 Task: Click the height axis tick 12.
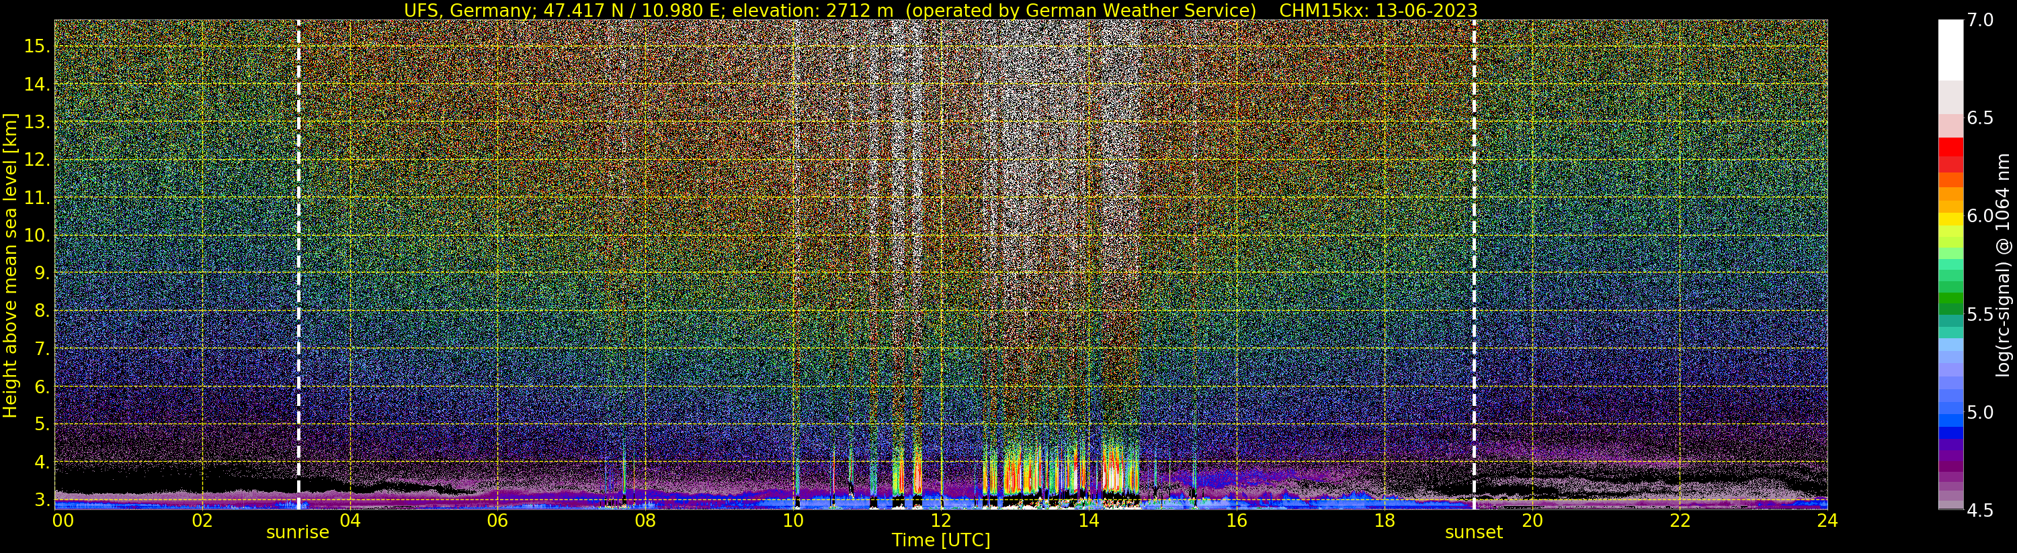pos(37,160)
